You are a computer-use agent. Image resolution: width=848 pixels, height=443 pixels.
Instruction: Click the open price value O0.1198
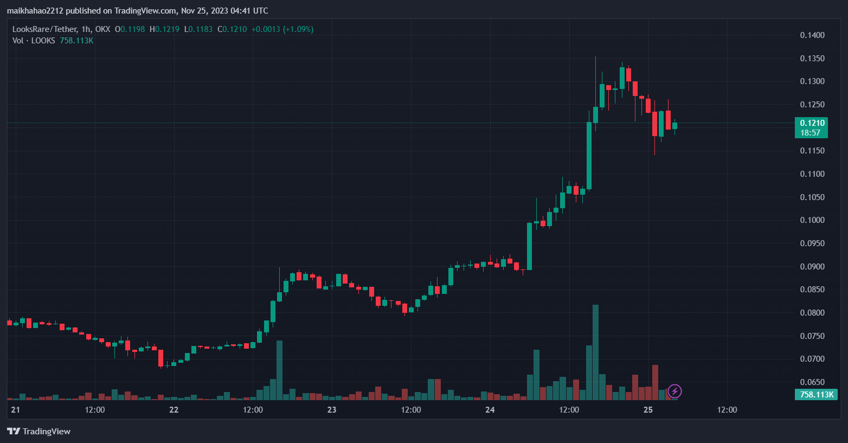point(130,29)
